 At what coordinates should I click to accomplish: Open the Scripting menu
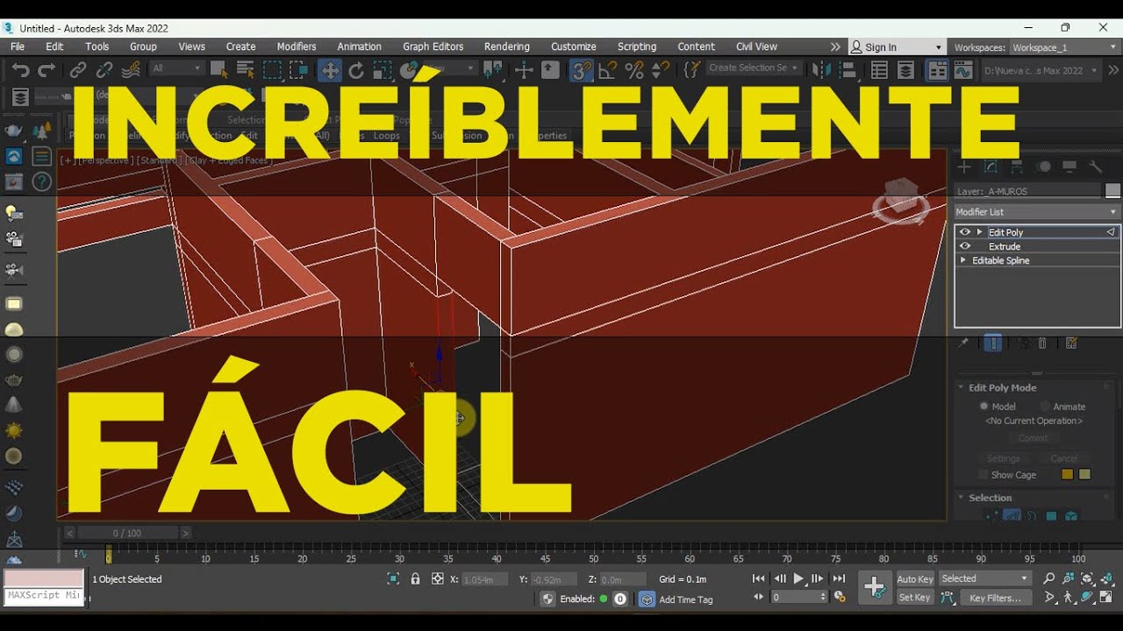tap(637, 46)
